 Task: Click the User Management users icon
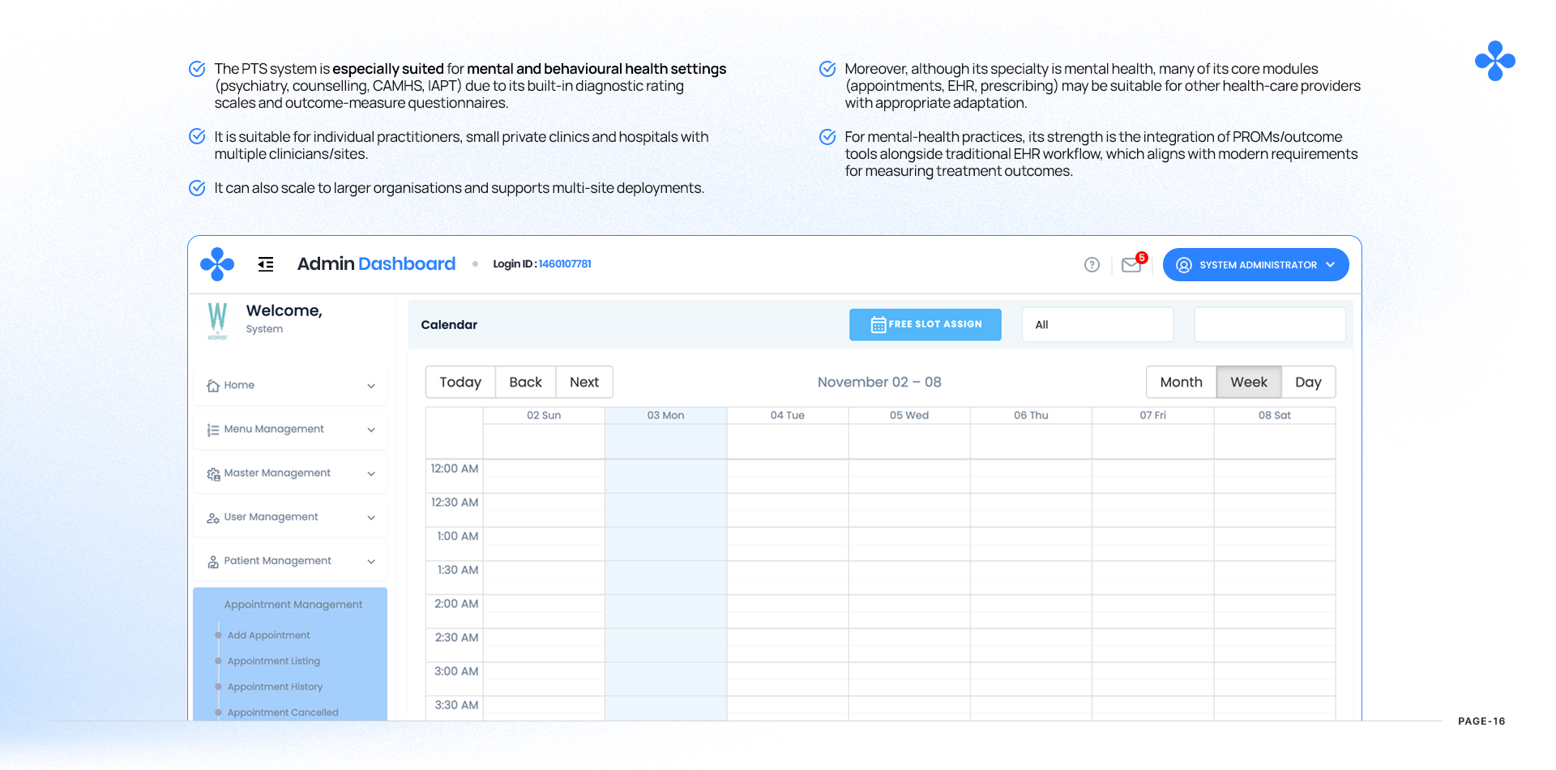213,517
